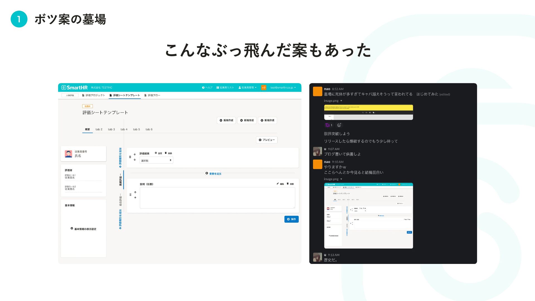The height and width of the screenshot is (301, 535).
Task: Switch to the tab 3 tab
Action: [111, 129]
